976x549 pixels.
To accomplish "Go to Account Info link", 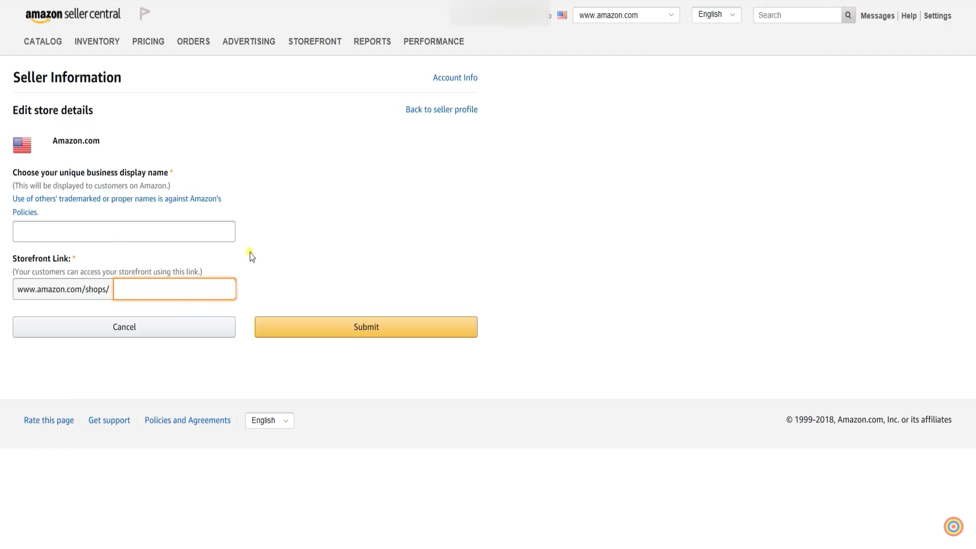I will click(x=455, y=78).
